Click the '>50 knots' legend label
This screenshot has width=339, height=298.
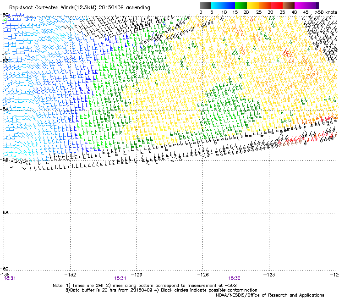point(326,12)
